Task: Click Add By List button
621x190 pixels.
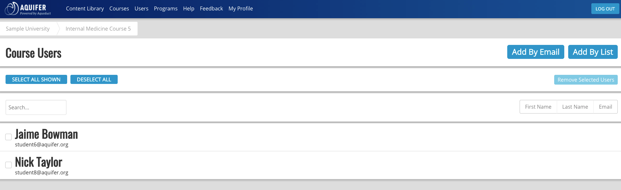Action: pos(593,52)
